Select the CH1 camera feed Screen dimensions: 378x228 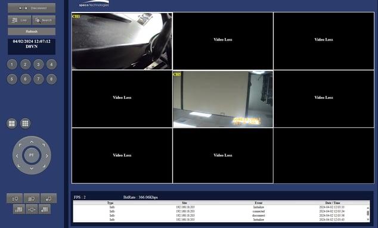point(122,41)
